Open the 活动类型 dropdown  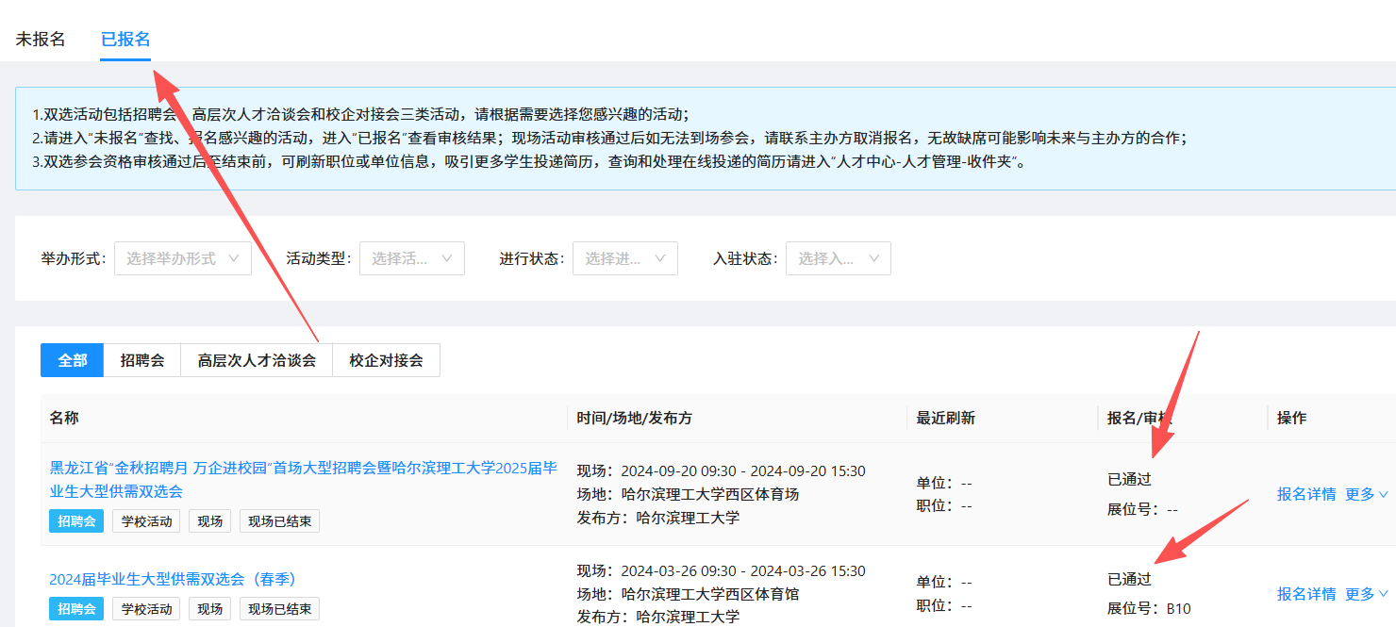pyautogui.click(x=412, y=258)
